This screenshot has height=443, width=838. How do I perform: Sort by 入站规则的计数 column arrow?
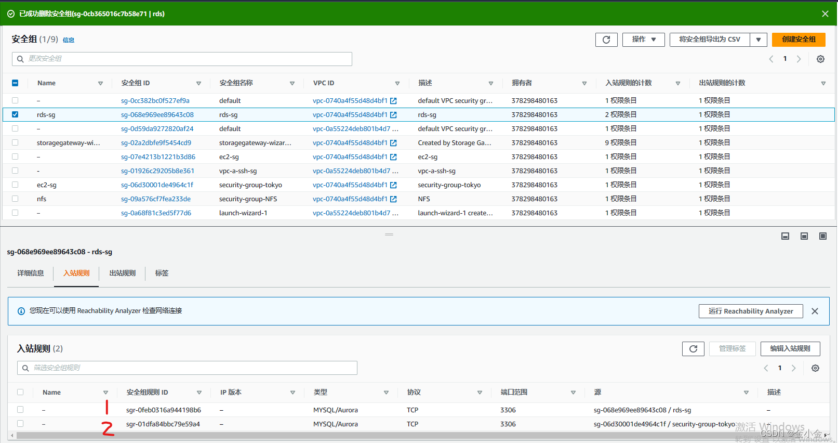point(678,84)
